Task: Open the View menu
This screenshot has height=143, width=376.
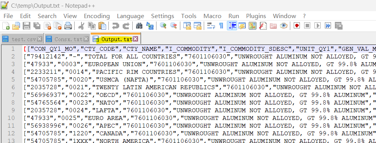Action: pos(70,16)
